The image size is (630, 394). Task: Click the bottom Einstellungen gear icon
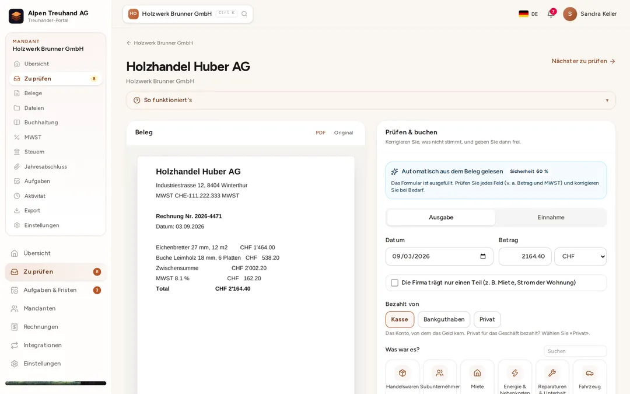click(15, 364)
